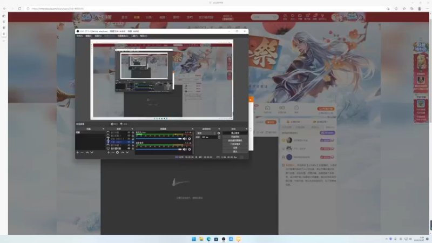Open the OBS 场景集合 (Scene Collection) menu
Viewport: 432px width, 243px height.
pyautogui.click(x=123, y=36)
